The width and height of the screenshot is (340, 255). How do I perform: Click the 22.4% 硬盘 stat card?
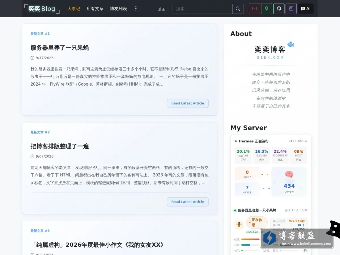point(280,155)
